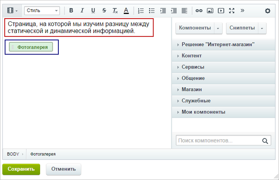Insert a hyperlink with the chain icon
Image resolution: width=279 pixels, height=180 pixels.
point(199,11)
